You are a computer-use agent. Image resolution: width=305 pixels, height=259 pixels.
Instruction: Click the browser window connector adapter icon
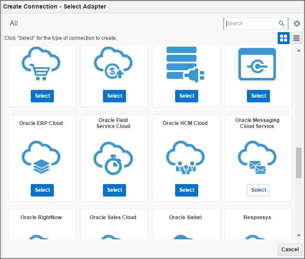[257, 64]
